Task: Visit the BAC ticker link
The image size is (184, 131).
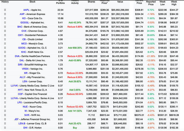Action: pos(20,27)
